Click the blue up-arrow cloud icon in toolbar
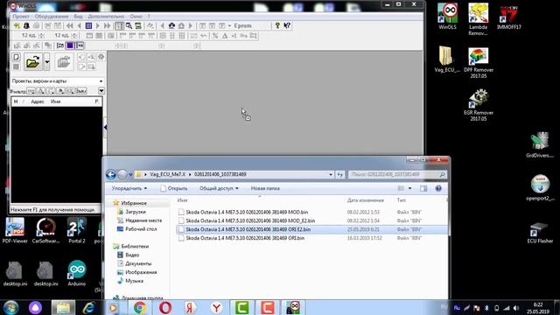This screenshot has width=560, height=315. click(171, 25)
